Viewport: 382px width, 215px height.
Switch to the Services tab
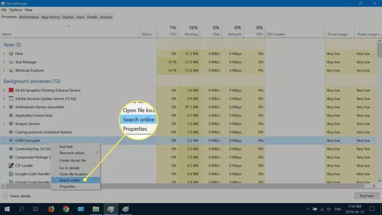[106, 17]
